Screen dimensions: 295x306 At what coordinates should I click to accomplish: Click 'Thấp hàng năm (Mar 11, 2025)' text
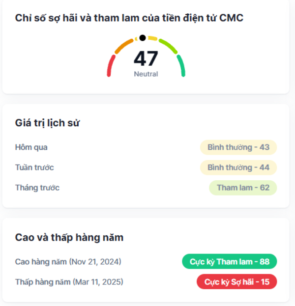(69, 282)
